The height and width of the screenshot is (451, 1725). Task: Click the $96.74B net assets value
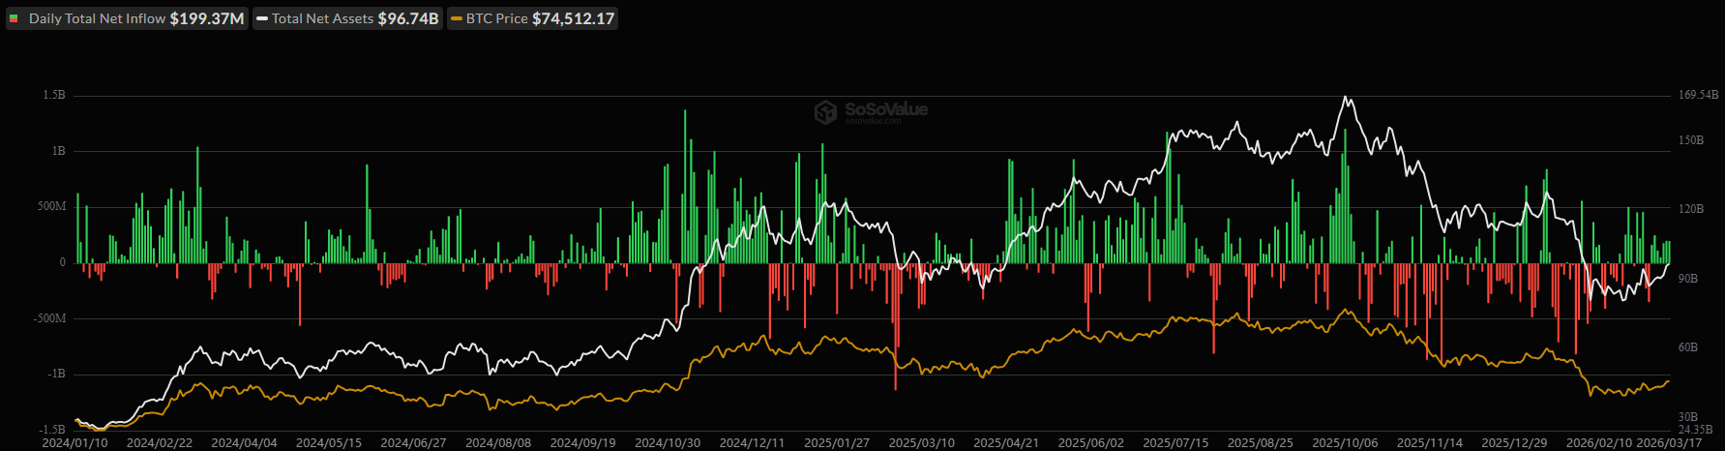pyautogui.click(x=407, y=19)
